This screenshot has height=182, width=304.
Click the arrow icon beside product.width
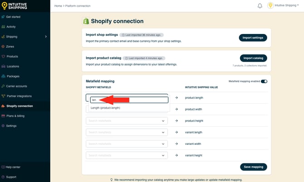(x=177, y=109)
